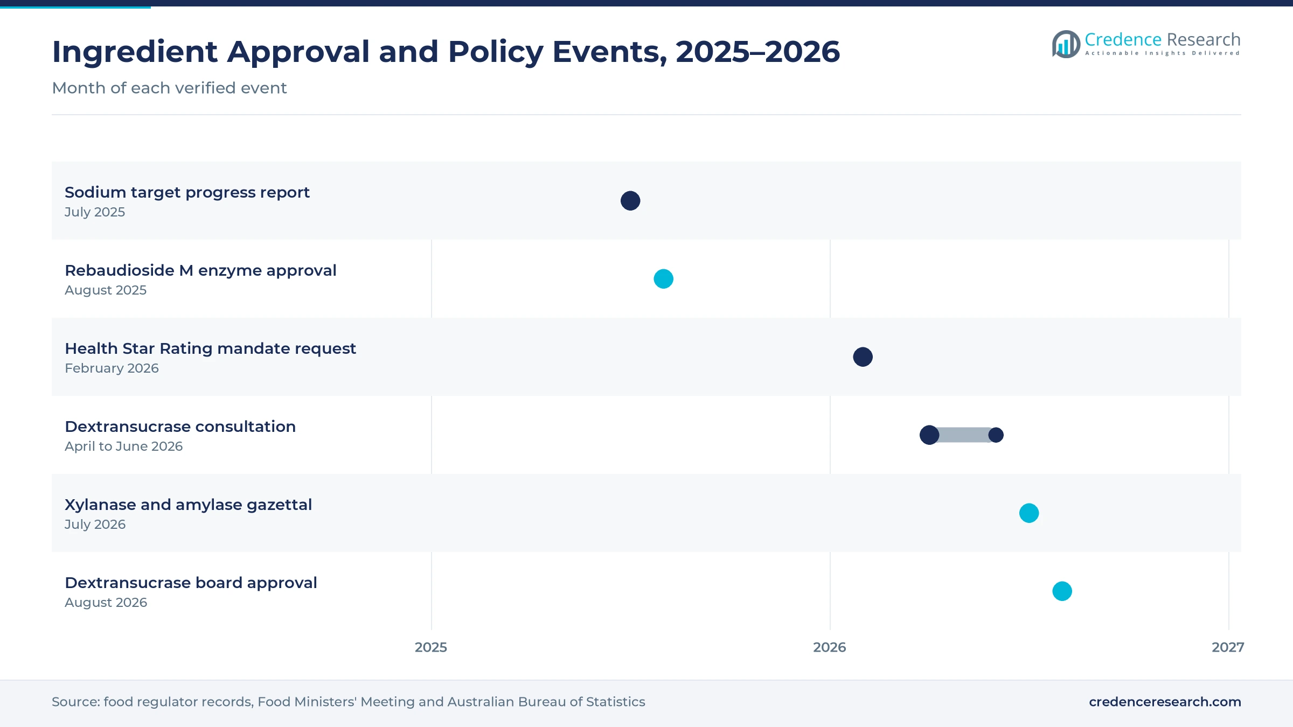Click the 'Rebaudioside M enzyme approval' label
Screen dimensions: 1293x727
pyautogui.click(x=200, y=270)
